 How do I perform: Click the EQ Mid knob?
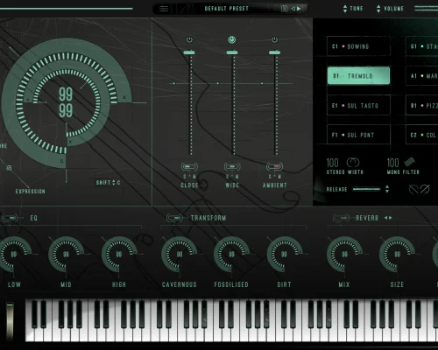(x=66, y=255)
